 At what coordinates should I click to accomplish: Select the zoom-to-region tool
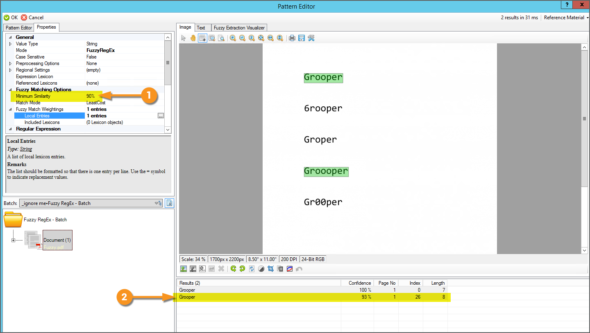click(212, 38)
